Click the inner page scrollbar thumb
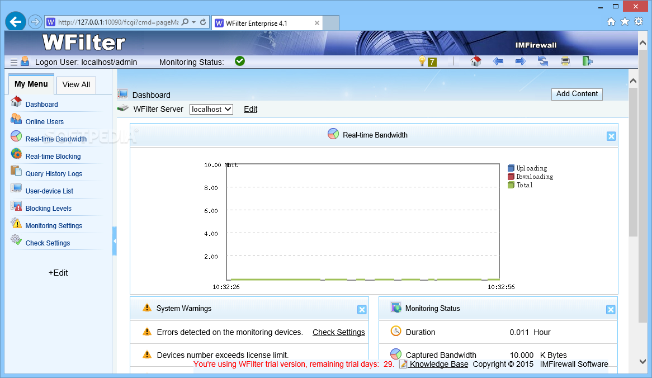The width and height of the screenshot is (652, 378). [633, 162]
